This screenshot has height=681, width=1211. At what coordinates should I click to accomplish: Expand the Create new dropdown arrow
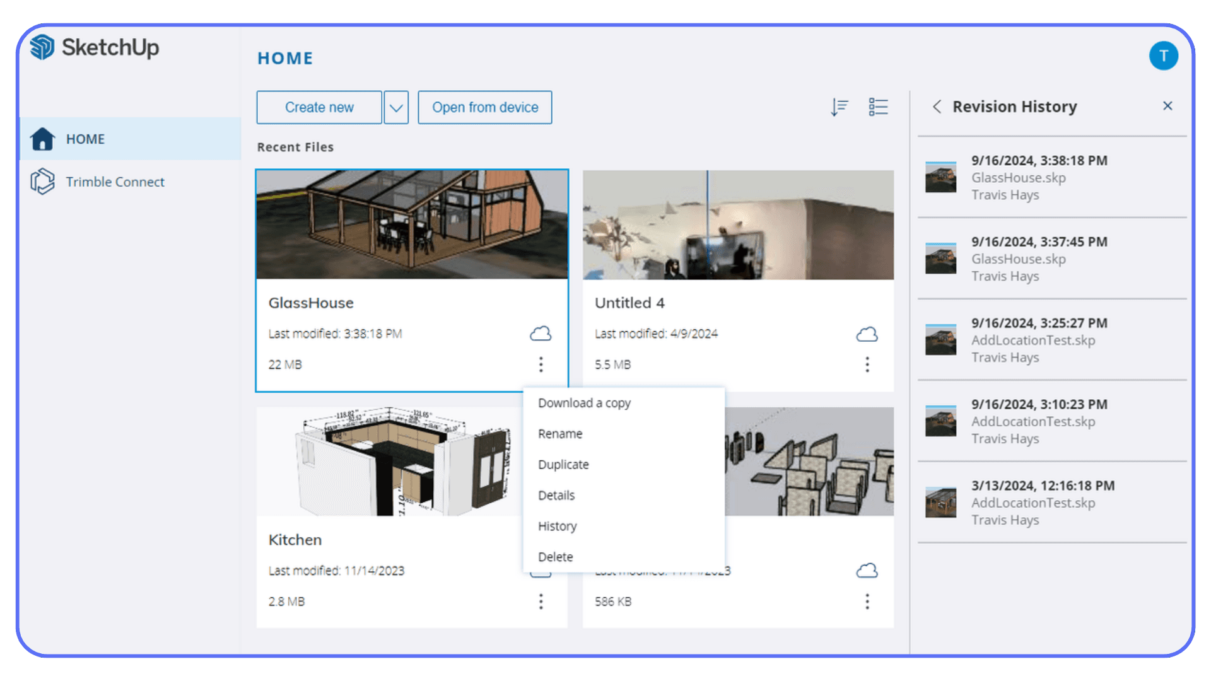tap(396, 107)
